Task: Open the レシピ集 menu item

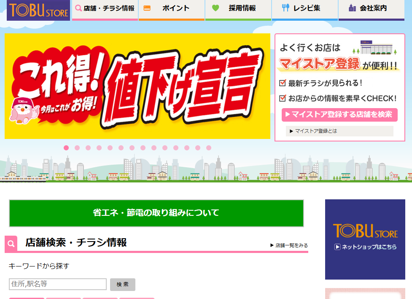Action: click(305, 10)
